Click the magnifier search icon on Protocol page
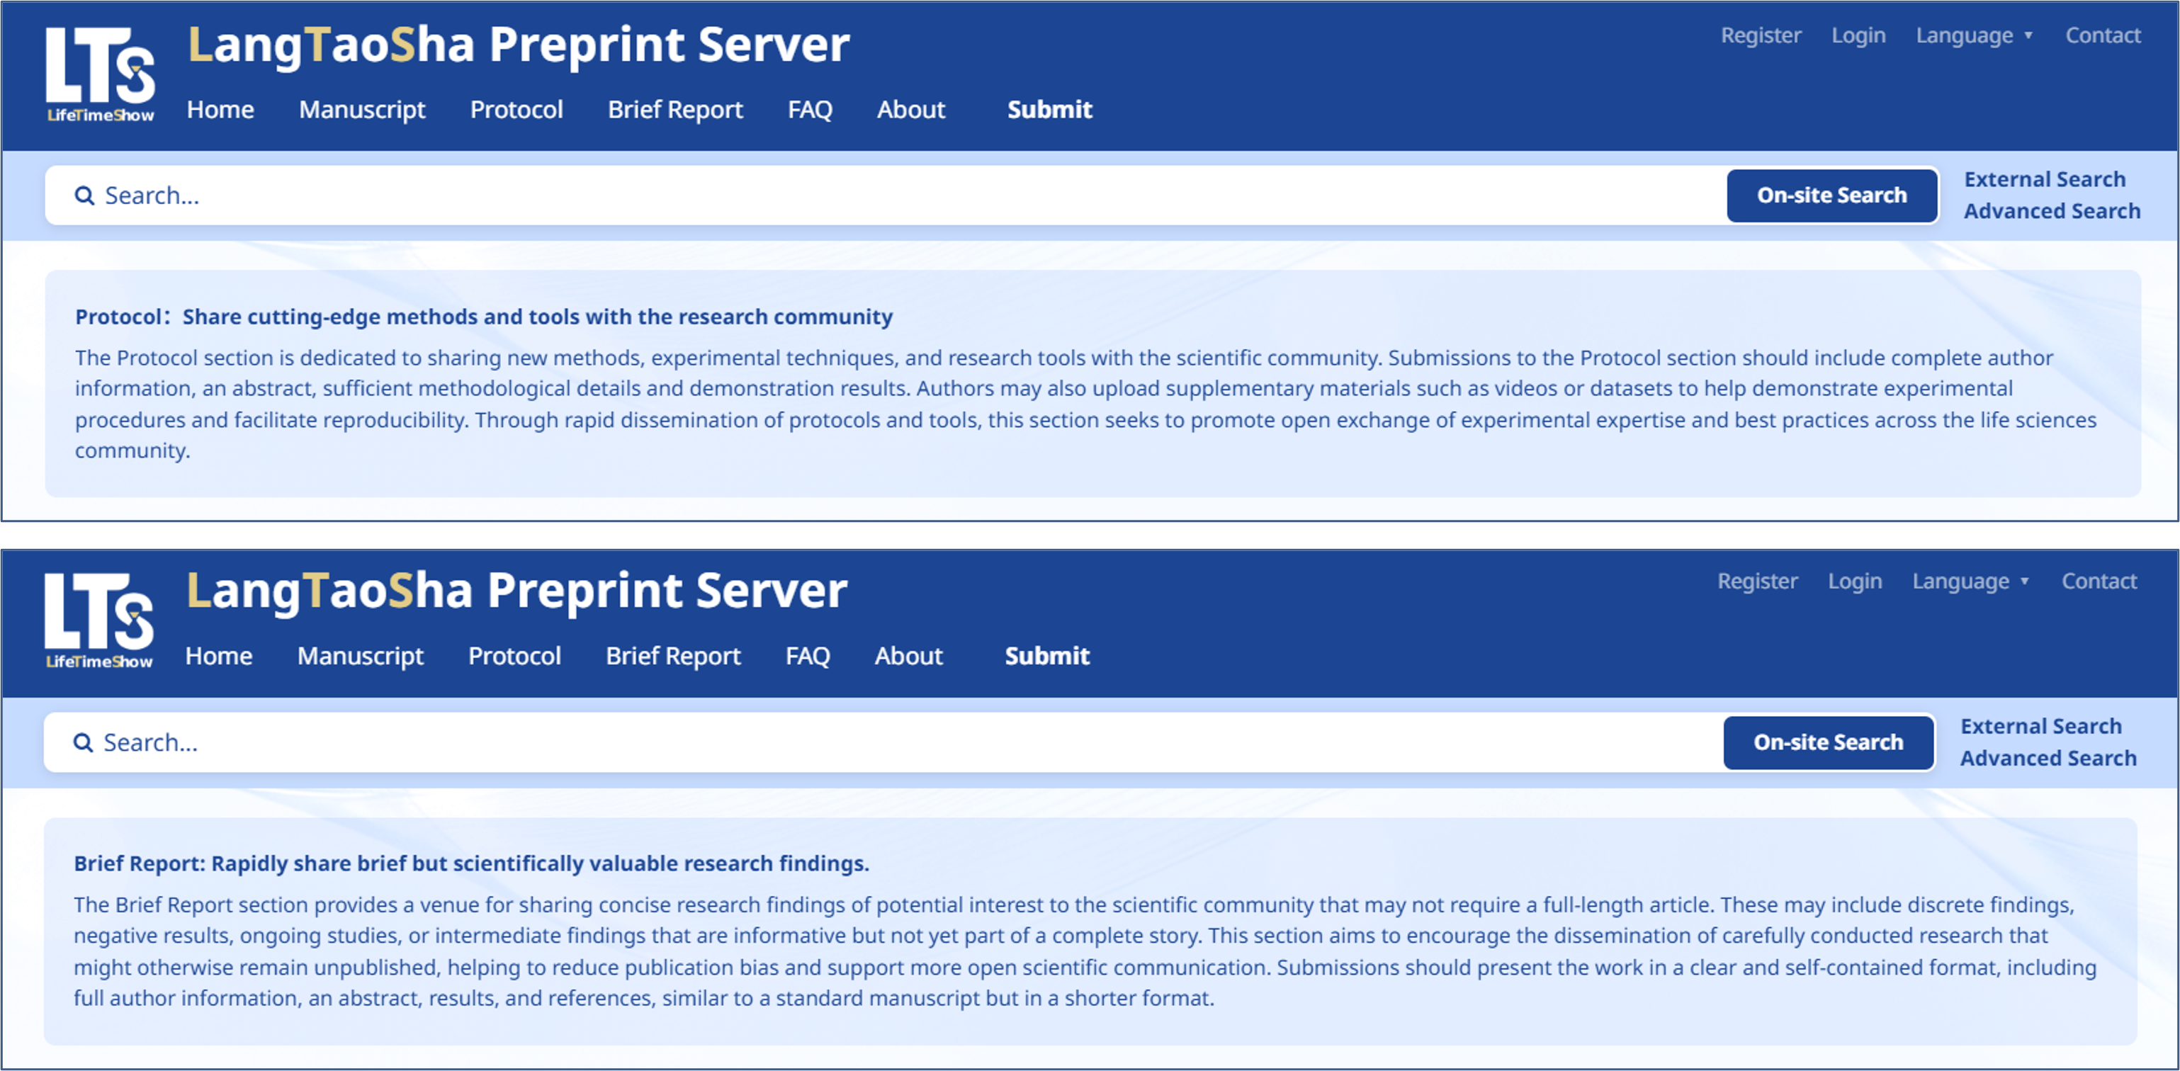The width and height of the screenshot is (2180, 1071). point(84,195)
